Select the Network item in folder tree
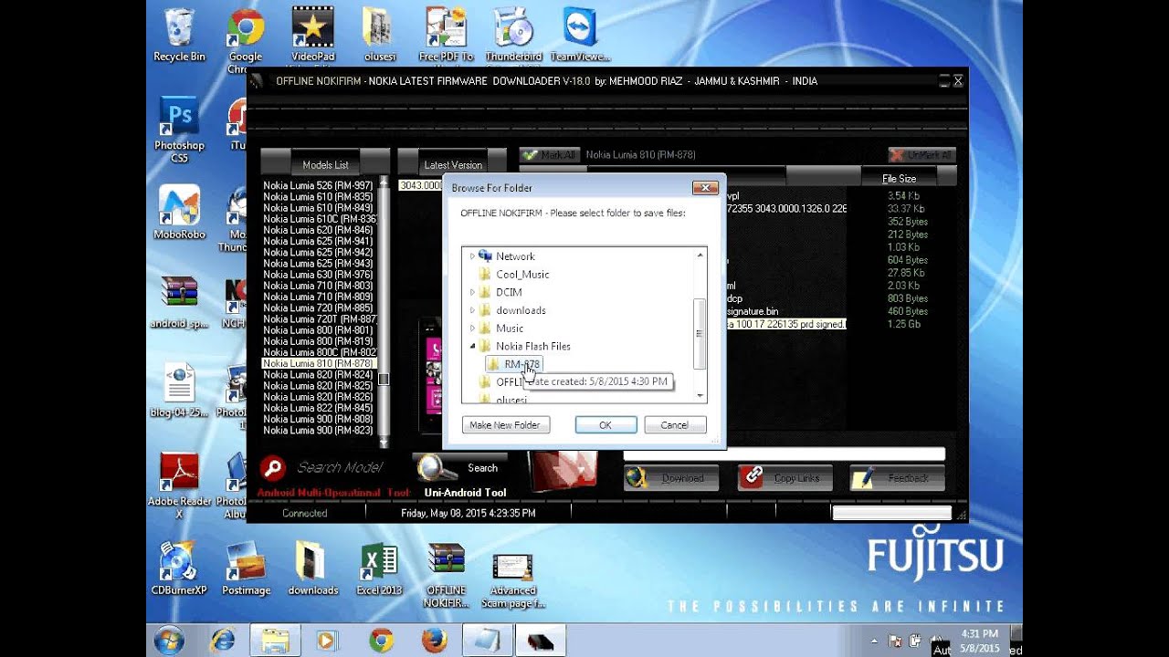 click(x=515, y=256)
